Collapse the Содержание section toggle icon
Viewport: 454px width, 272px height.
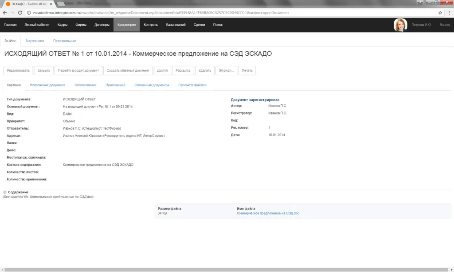pos(5,192)
